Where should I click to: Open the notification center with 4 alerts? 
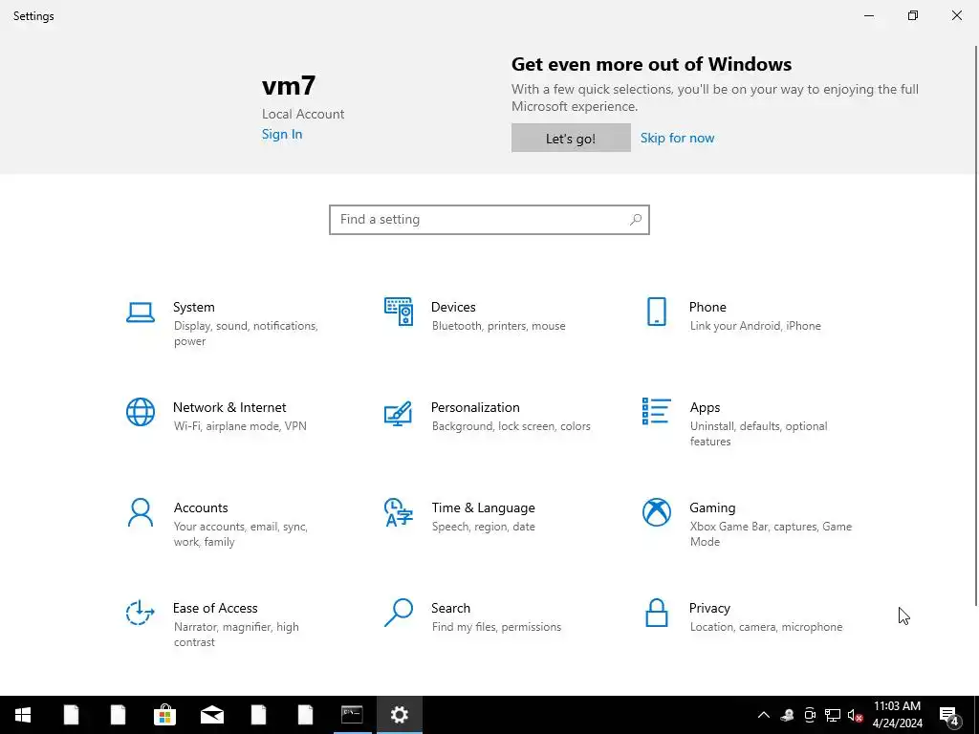tap(949, 715)
